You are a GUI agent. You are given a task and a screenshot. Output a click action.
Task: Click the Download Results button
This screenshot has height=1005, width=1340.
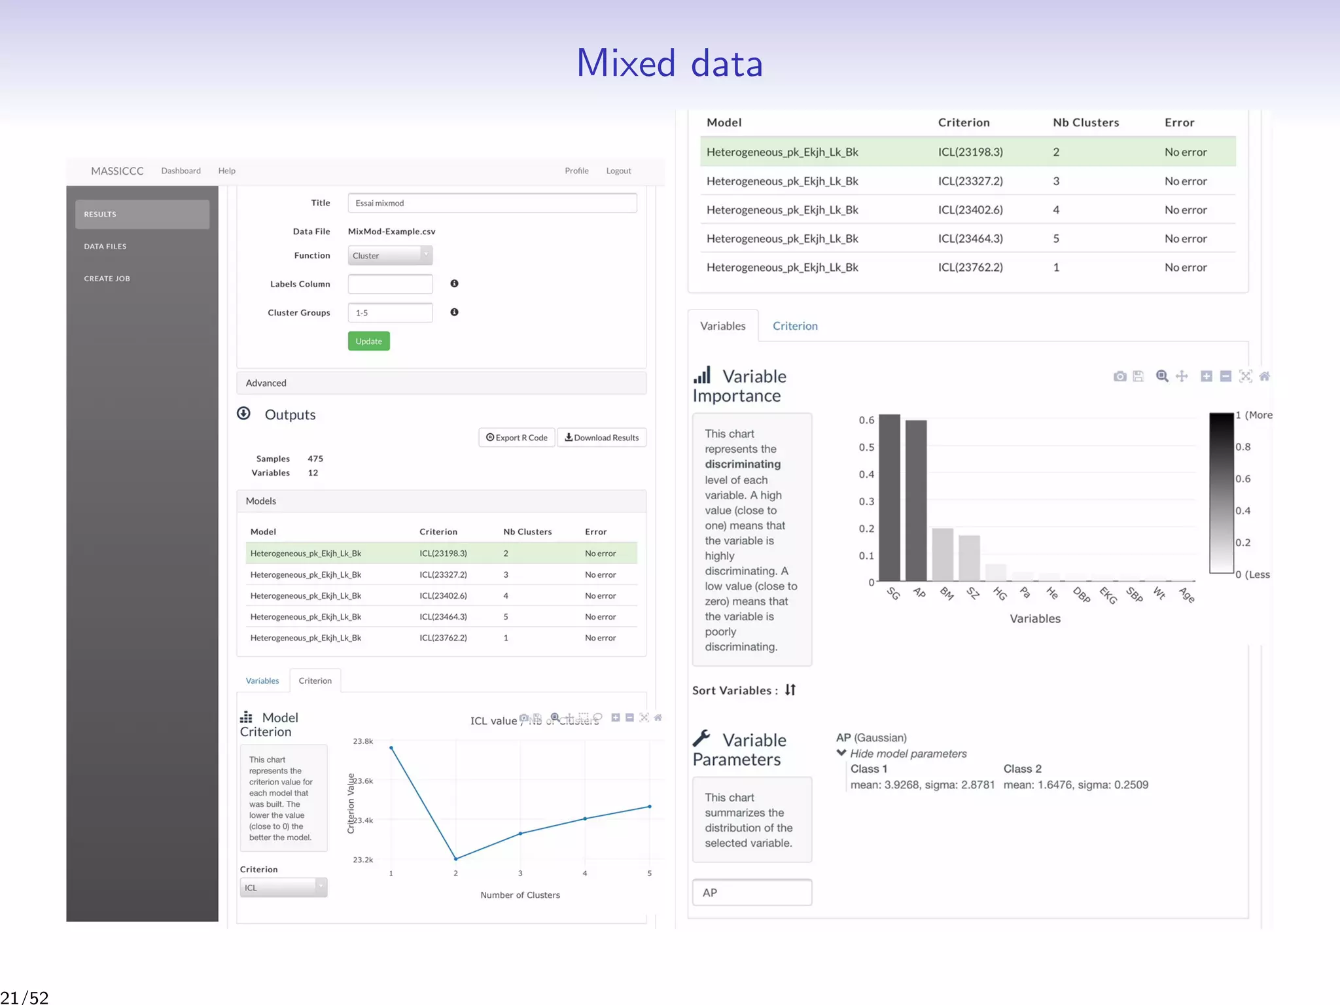pos(601,438)
